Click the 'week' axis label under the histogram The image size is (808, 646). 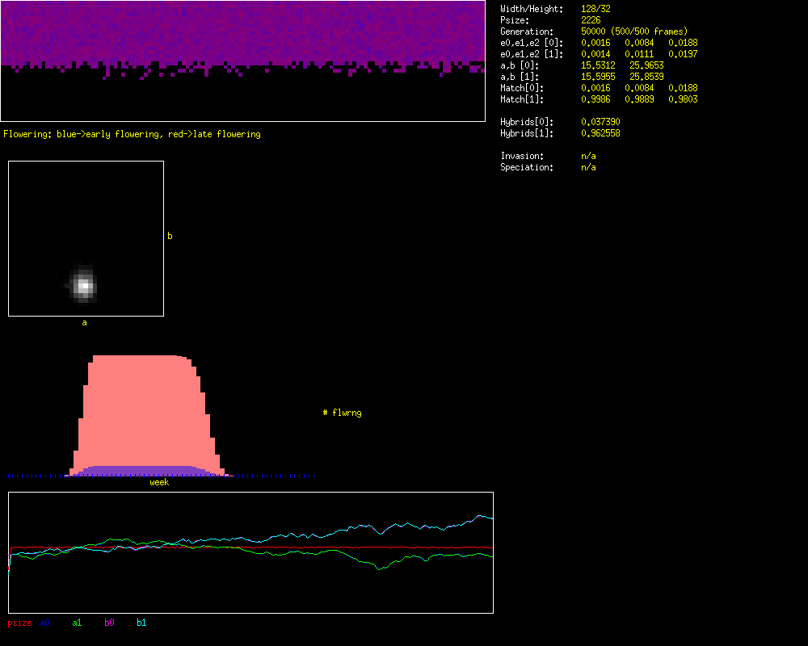(x=159, y=482)
